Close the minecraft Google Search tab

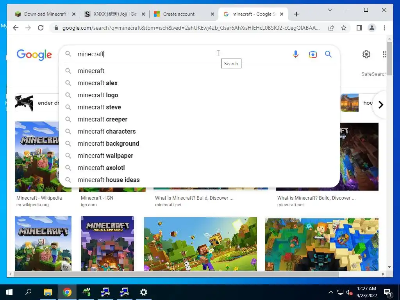pyautogui.click(x=282, y=14)
